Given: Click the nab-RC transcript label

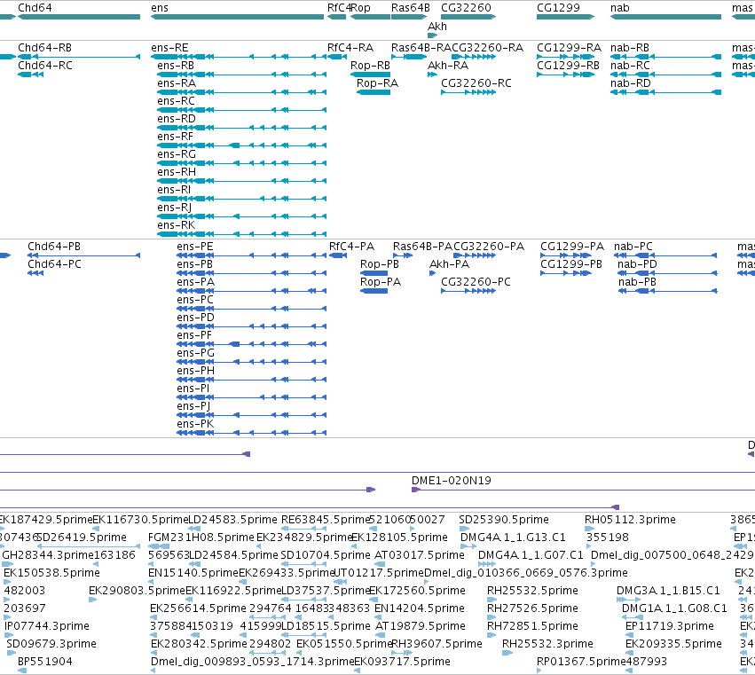Looking at the screenshot, I should [630, 66].
